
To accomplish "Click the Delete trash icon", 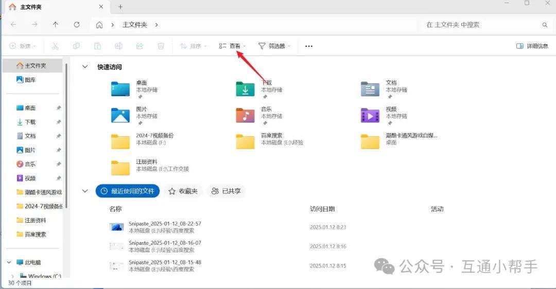I will click(x=161, y=46).
